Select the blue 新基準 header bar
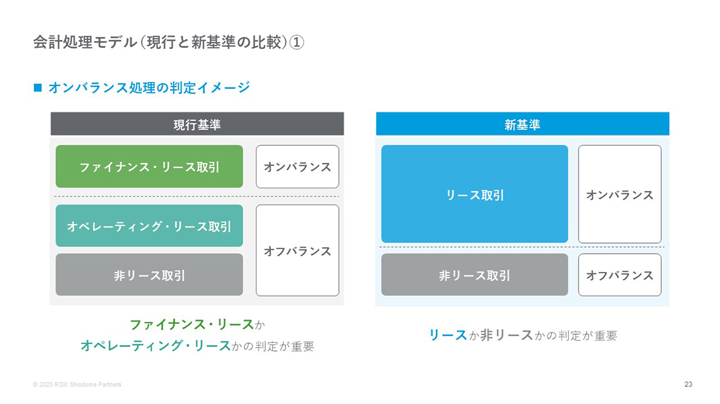 [522, 124]
